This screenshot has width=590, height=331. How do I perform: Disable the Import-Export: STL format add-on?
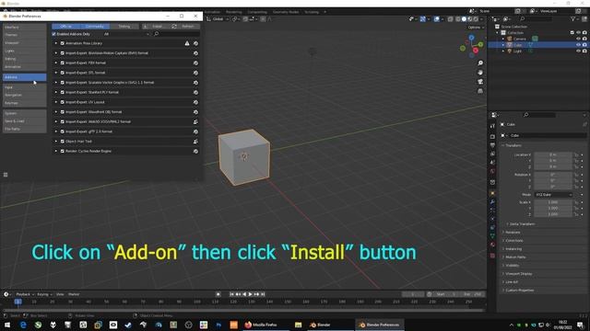click(x=63, y=73)
